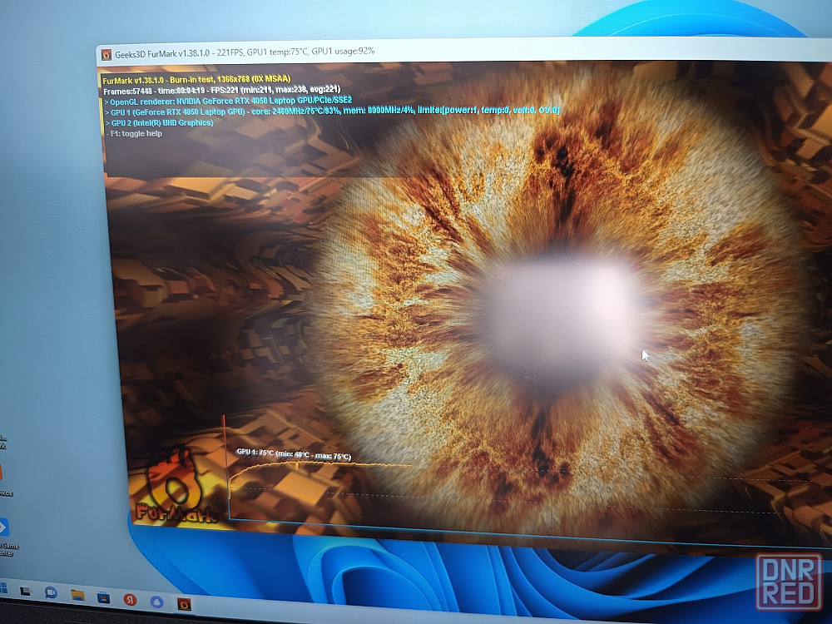Launch Yandex Browser from the taskbar
The image size is (832, 624).
[x=130, y=600]
